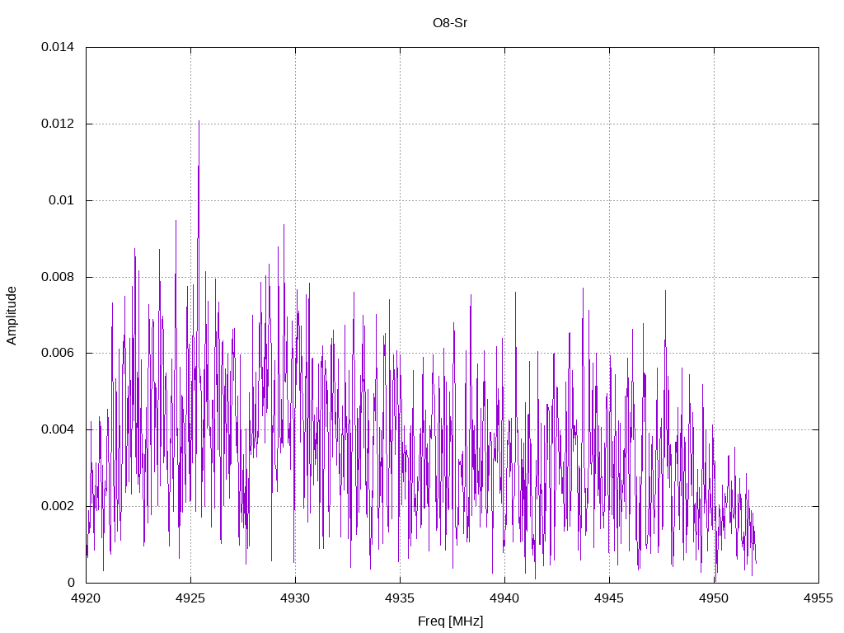Click the 0.01 y-axis tick label
The height and width of the screenshot is (633, 844).
click(61, 200)
